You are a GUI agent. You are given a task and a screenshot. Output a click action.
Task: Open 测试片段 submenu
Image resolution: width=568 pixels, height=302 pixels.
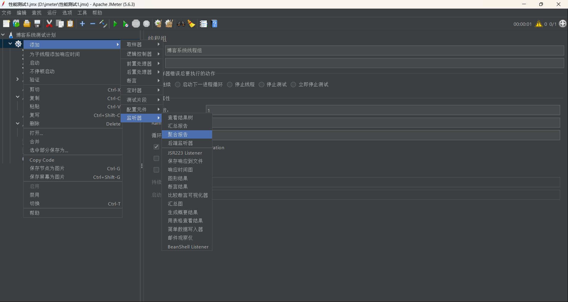click(141, 100)
